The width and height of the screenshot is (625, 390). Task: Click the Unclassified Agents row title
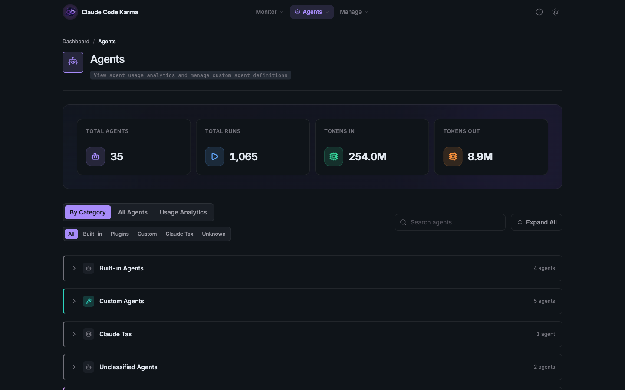(x=128, y=367)
